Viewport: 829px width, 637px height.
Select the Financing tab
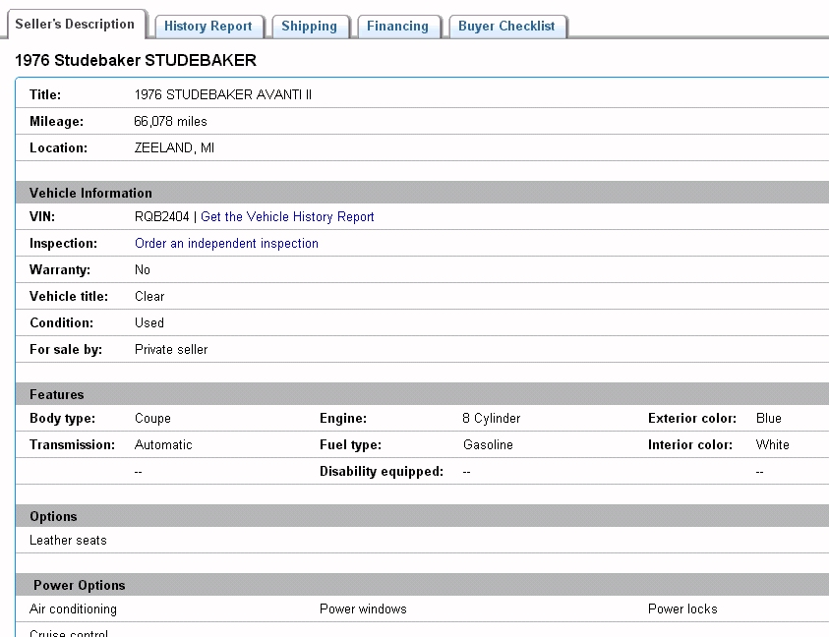click(x=397, y=27)
